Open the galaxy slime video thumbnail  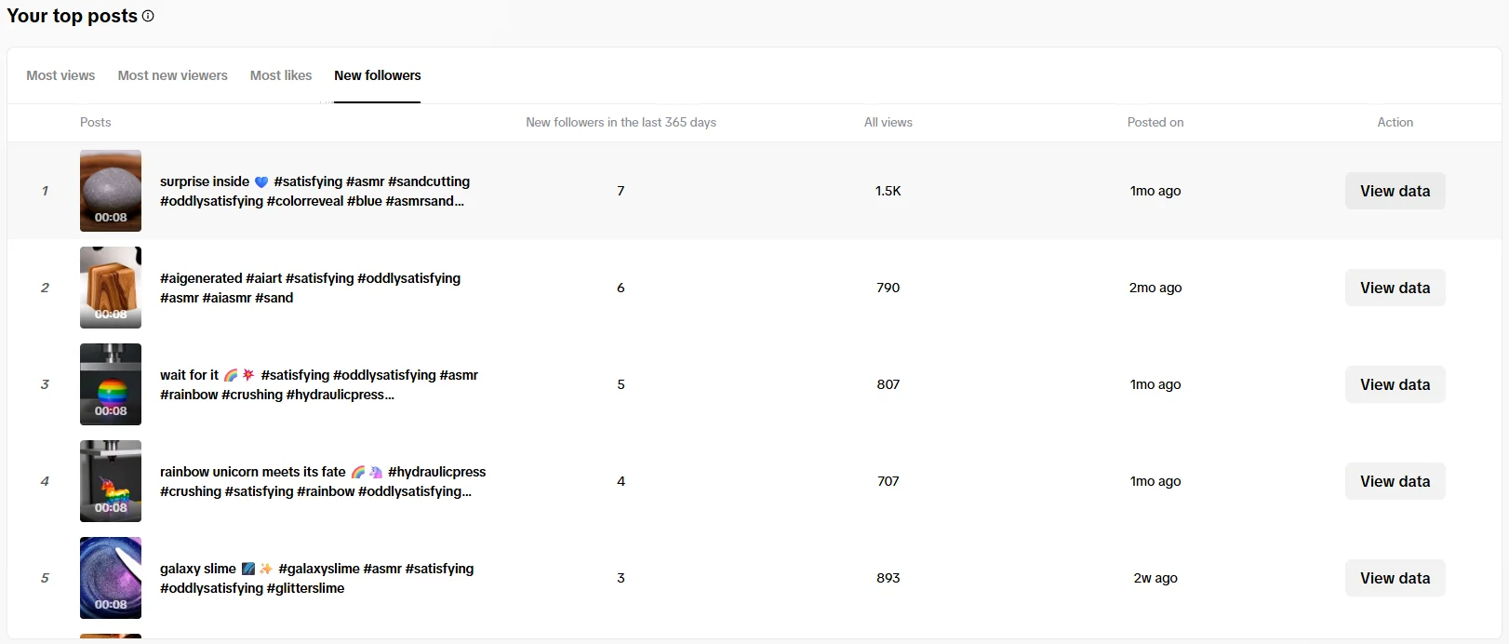pos(111,578)
